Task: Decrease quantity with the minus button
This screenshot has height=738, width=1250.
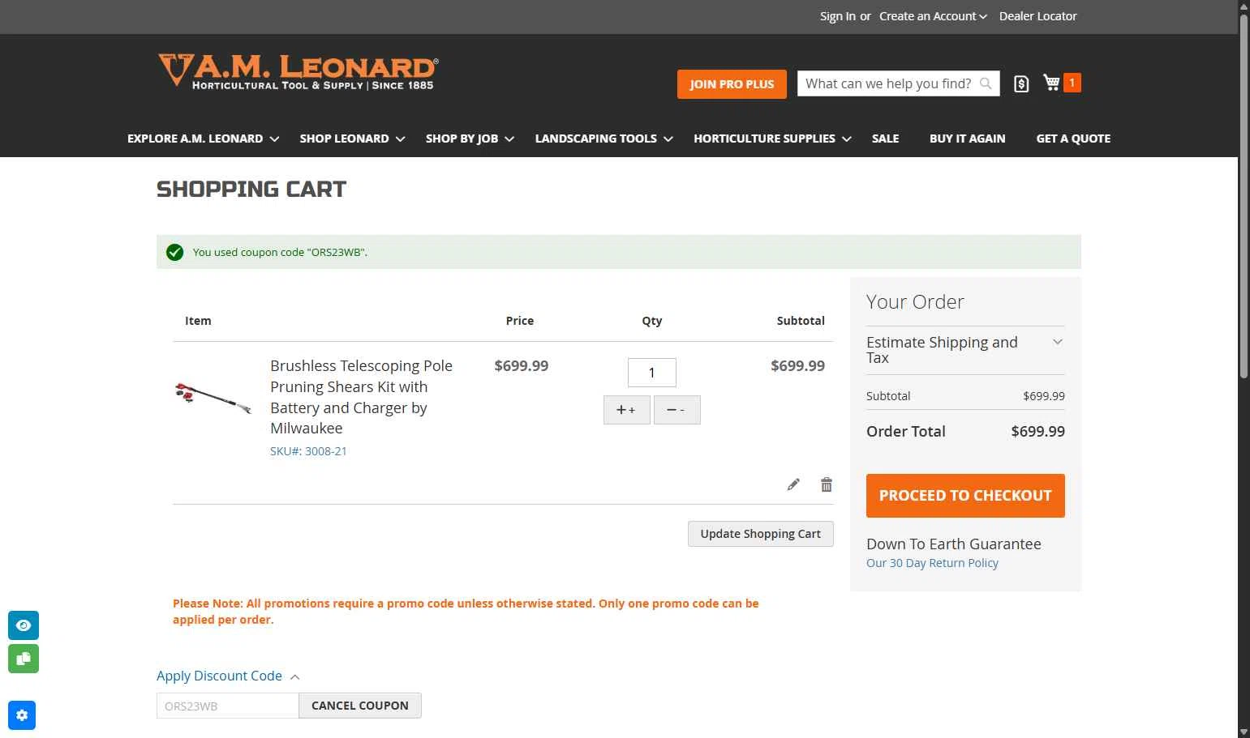Action: tap(677, 410)
